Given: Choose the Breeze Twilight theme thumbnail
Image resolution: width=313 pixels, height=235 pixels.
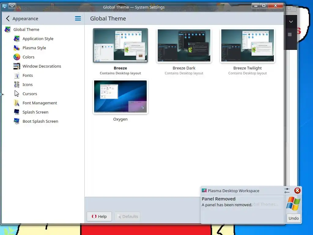Looking at the screenshot, I should click(x=248, y=45).
